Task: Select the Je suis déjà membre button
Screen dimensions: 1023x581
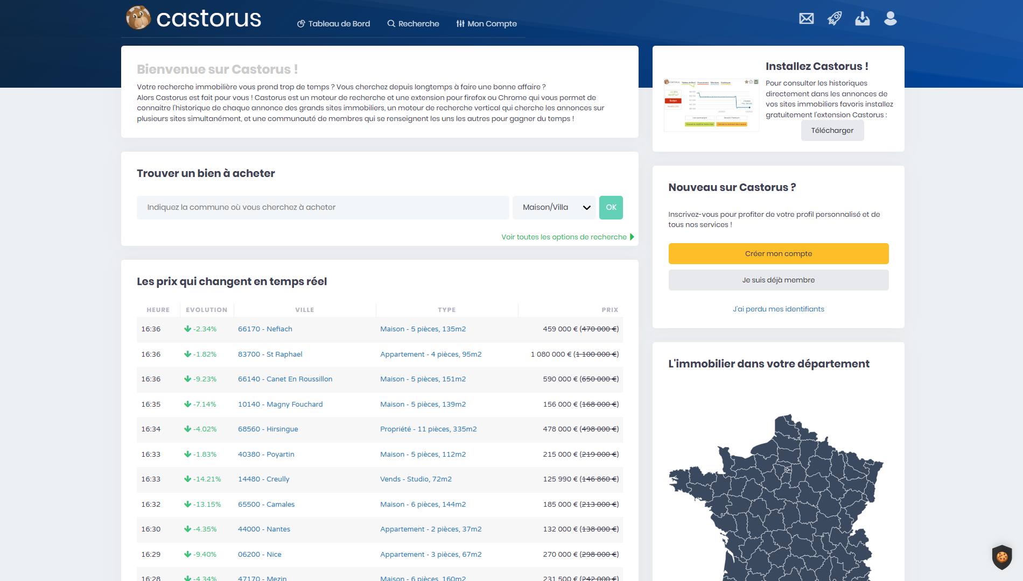Action: pos(778,280)
